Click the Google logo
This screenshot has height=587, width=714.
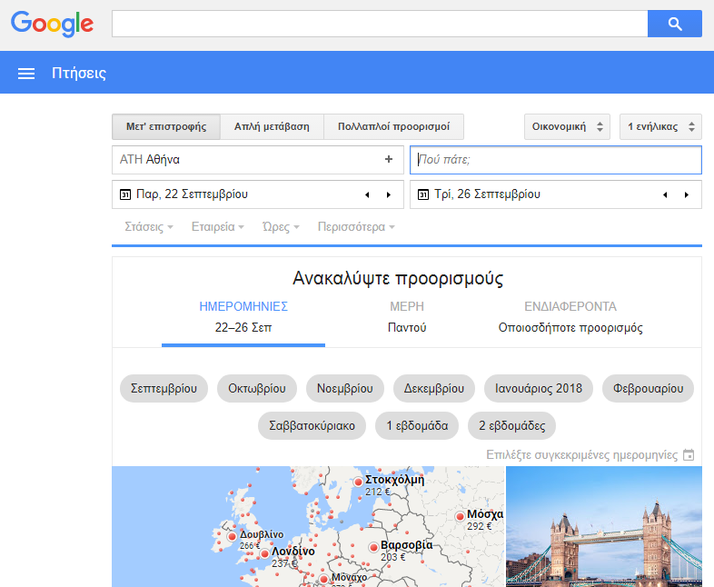click(x=52, y=24)
